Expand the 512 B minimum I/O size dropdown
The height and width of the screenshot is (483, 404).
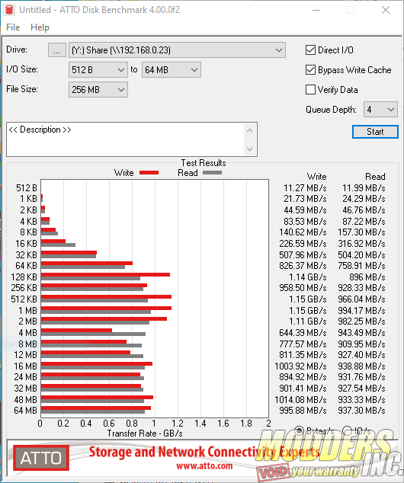tap(98, 70)
